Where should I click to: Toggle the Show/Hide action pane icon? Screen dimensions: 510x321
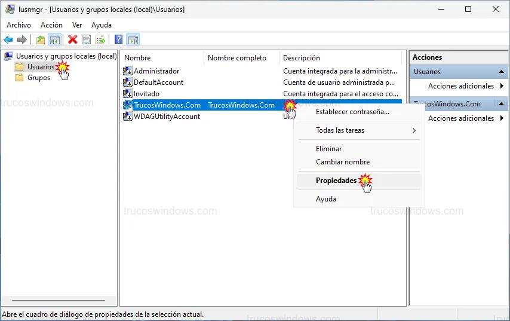[x=133, y=40]
